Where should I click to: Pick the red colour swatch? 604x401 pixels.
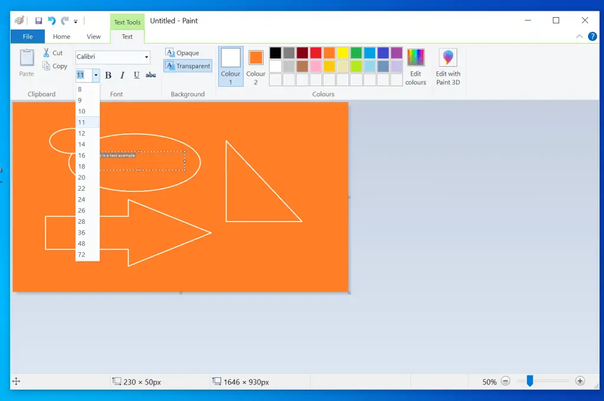(x=316, y=53)
